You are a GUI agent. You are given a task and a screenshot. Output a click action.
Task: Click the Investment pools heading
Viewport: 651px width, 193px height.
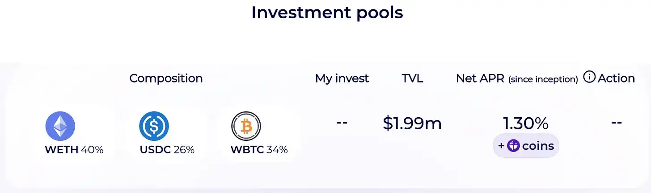(x=327, y=12)
